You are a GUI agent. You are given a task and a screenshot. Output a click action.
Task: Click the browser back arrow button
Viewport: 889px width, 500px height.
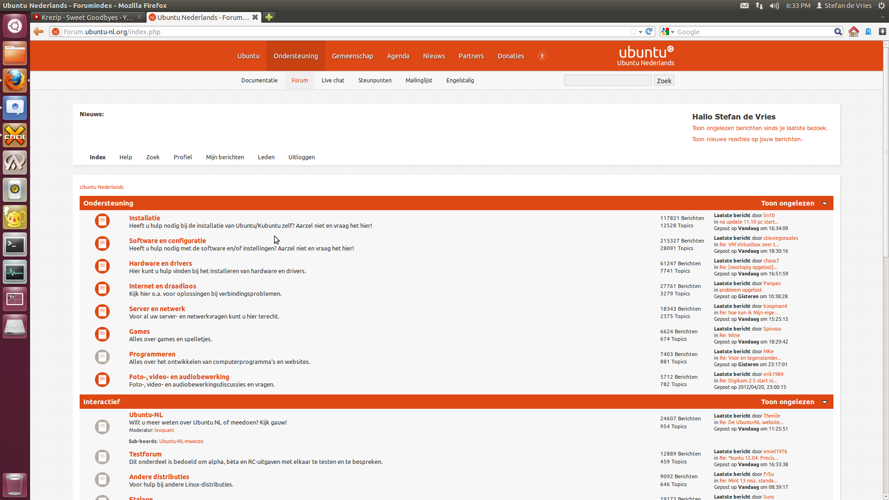pos(38,31)
